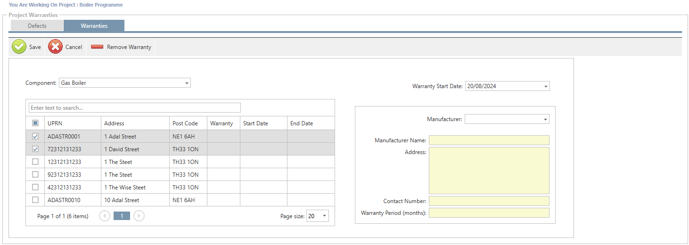Go to previous page arrow in pager
Viewport: 689px width, 245px height.
(105, 216)
